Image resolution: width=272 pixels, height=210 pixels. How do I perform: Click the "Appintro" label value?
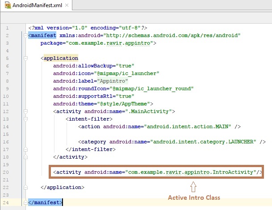pos(113,81)
